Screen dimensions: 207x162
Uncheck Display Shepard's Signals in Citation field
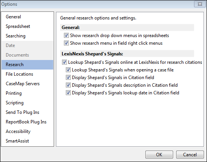[68, 78]
